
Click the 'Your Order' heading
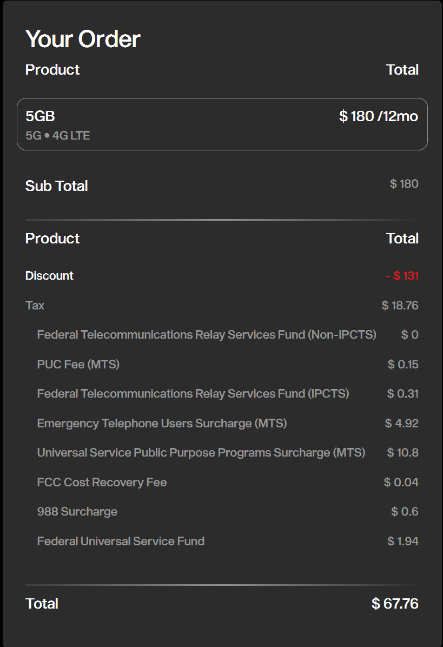tap(83, 39)
